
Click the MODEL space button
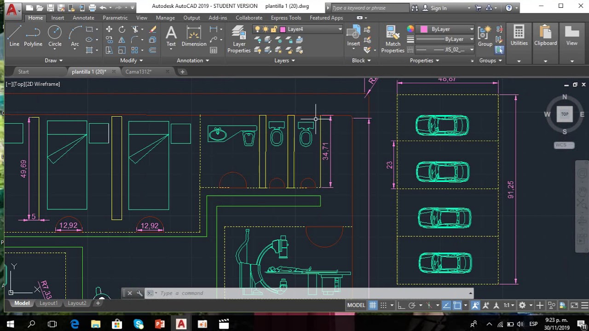(356, 305)
